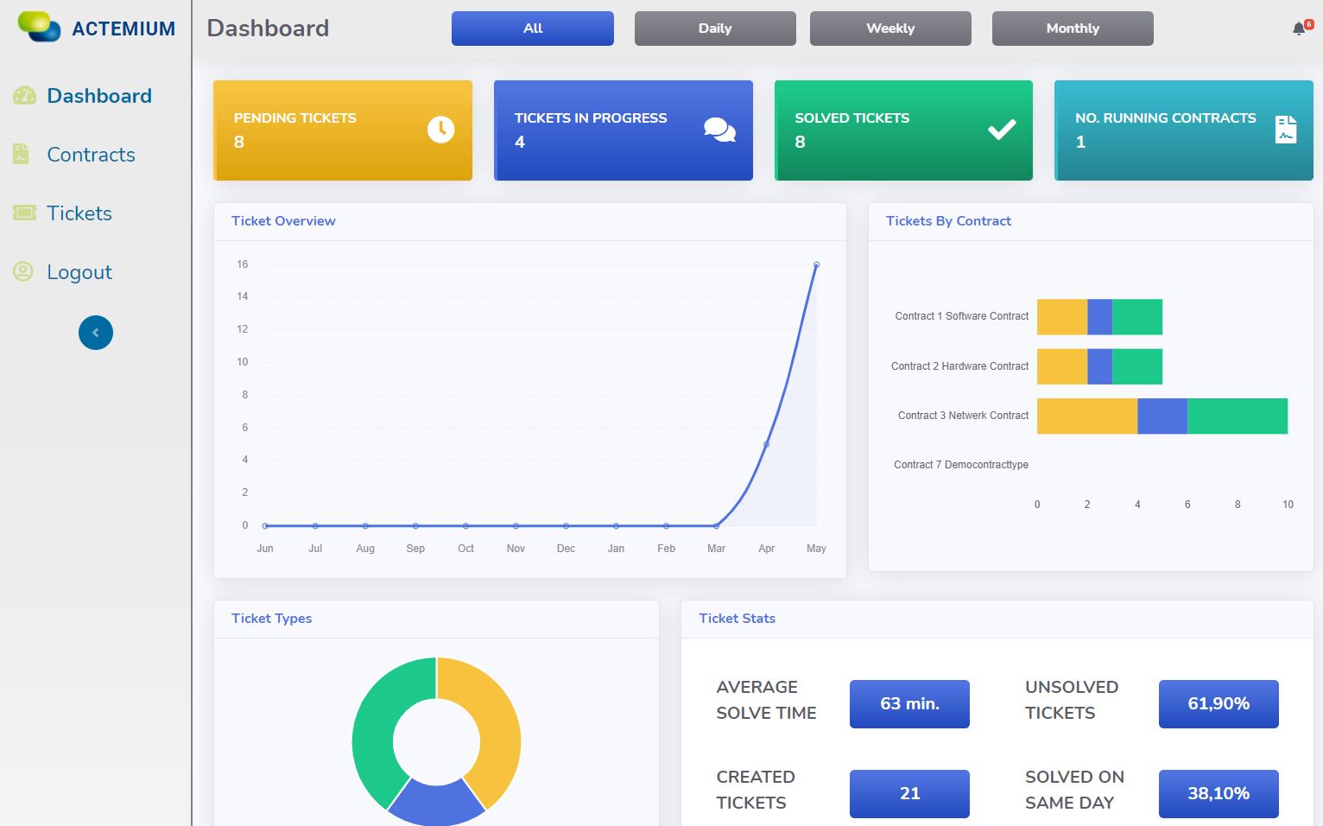Click the checkmark icon on Solved Tickets
Image resolution: width=1323 pixels, height=826 pixels.
coord(1002,130)
